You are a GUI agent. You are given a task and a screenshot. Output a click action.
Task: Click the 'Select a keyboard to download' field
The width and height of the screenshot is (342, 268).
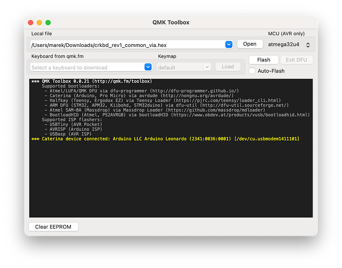click(x=87, y=67)
